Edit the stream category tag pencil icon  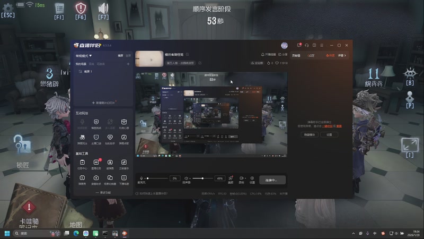(200, 63)
